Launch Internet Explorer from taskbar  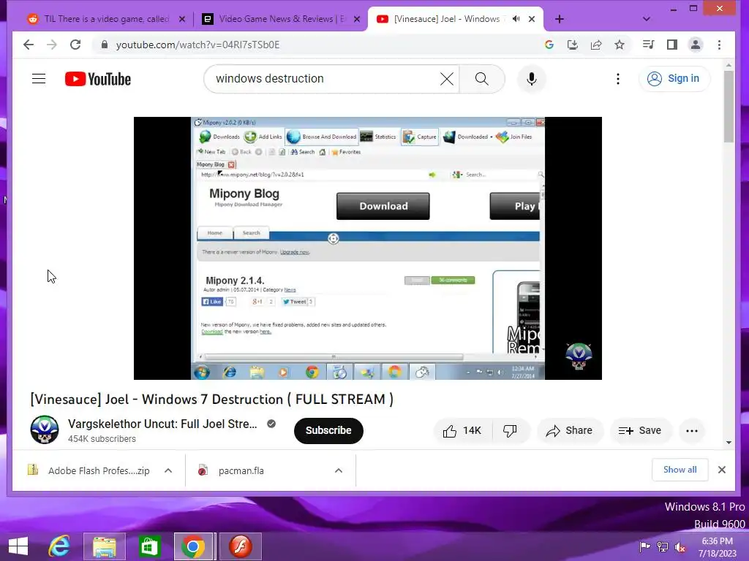point(59,546)
